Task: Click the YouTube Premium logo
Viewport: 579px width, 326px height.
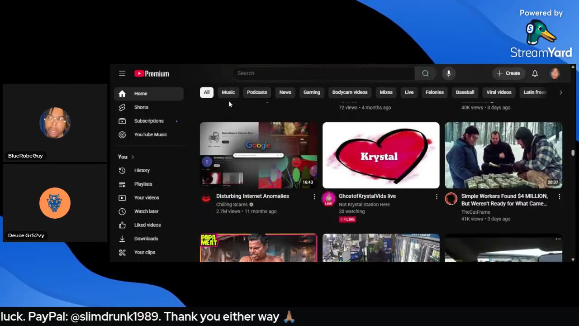Action: click(152, 73)
